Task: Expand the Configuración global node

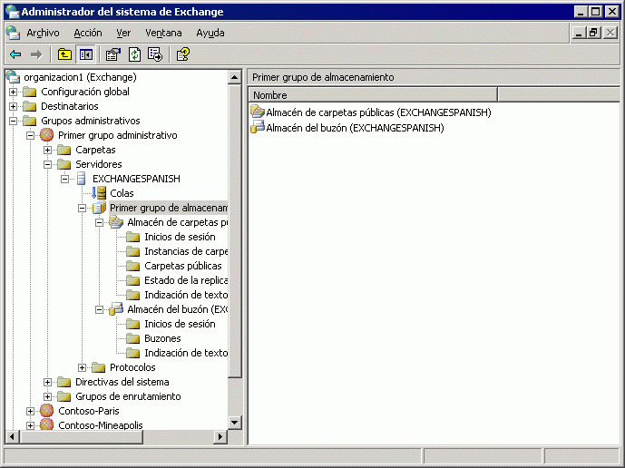Action: coord(14,92)
